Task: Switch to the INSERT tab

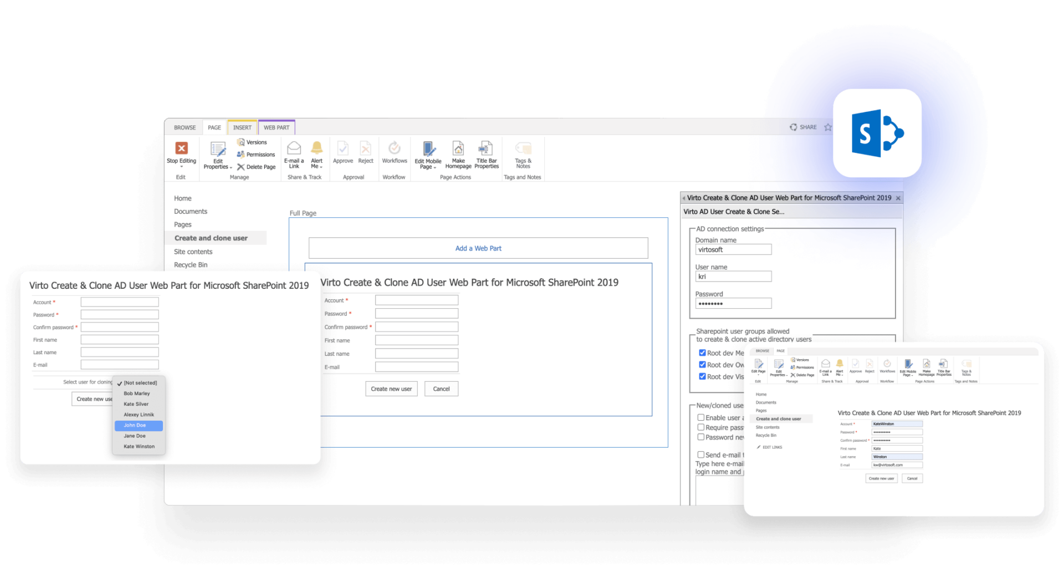Action: tap(242, 127)
